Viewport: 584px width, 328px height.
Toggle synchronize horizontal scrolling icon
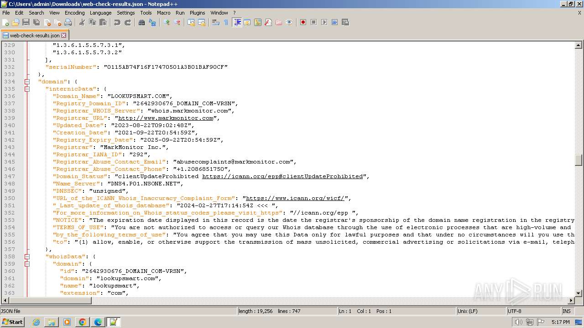coord(202,22)
